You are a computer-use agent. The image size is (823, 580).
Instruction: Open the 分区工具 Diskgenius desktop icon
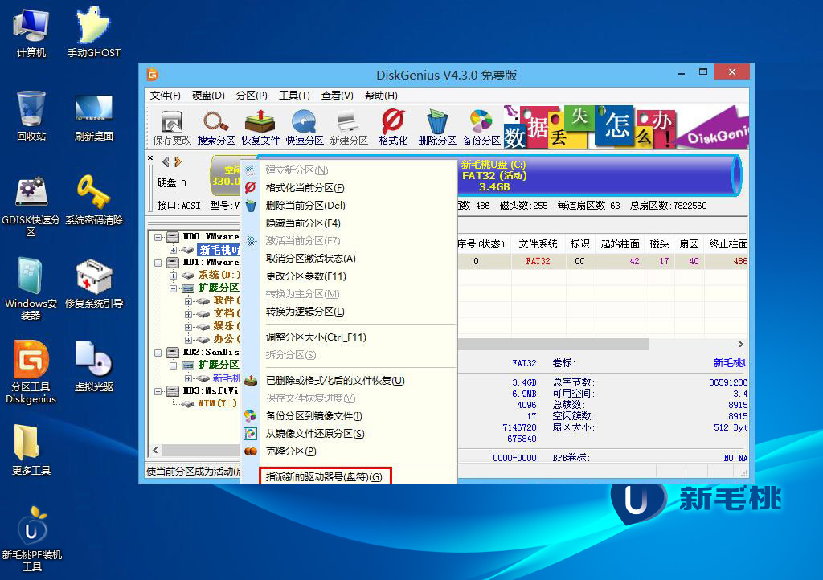pyautogui.click(x=31, y=372)
